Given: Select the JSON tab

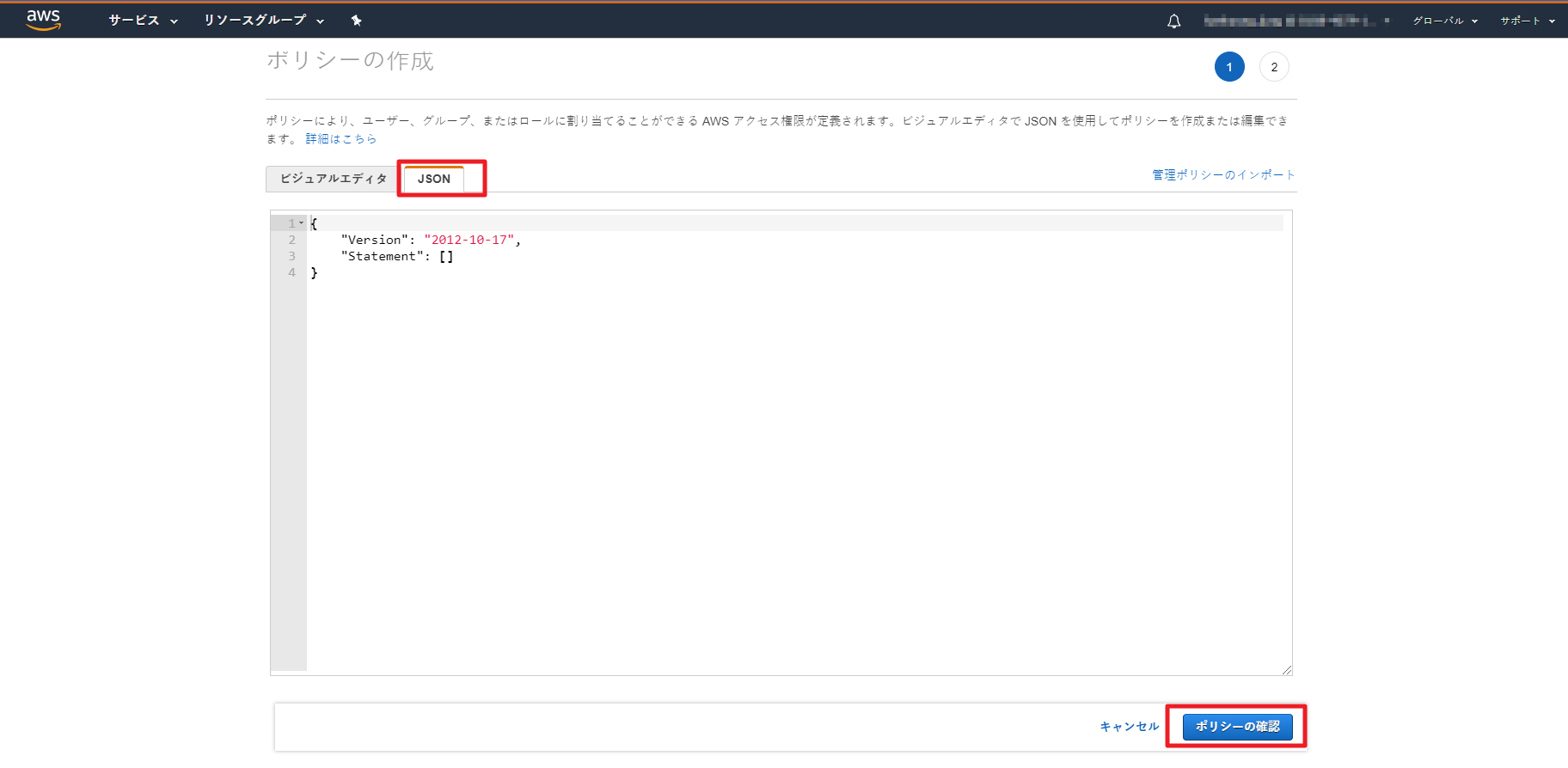Looking at the screenshot, I should click(434, 179).
